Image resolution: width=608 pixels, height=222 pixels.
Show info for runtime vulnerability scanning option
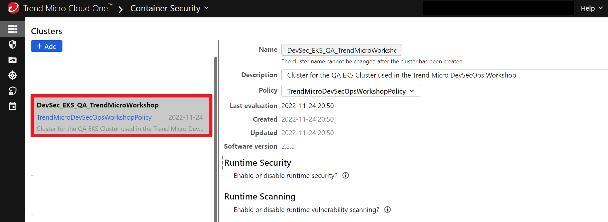point(388,209)
